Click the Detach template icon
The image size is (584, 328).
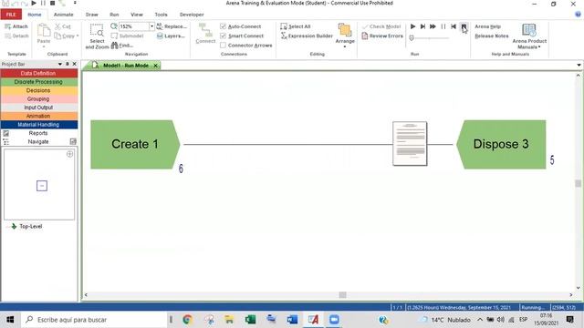pyautogui.click(x=7, y=36)
